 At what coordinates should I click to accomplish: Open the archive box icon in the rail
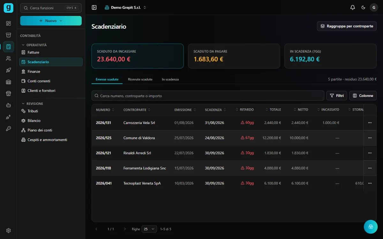[9, 35]
